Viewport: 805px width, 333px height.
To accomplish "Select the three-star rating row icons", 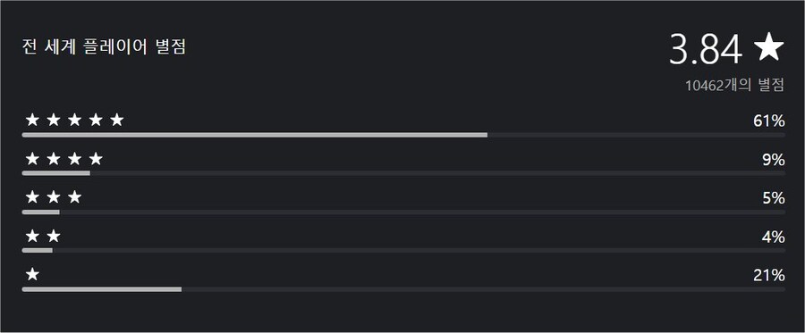I will 54,198.
